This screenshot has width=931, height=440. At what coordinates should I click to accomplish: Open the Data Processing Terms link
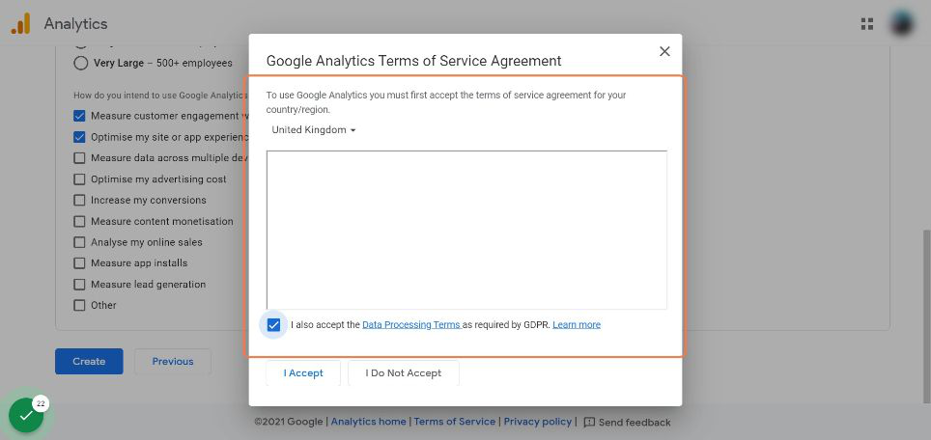point(410,325)
